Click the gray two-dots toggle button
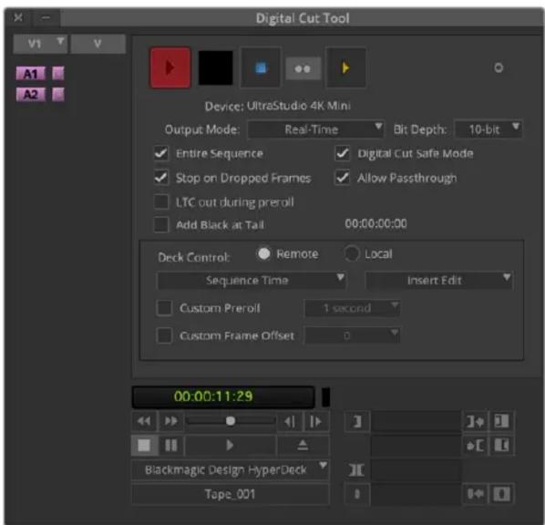 pos(303,69)
